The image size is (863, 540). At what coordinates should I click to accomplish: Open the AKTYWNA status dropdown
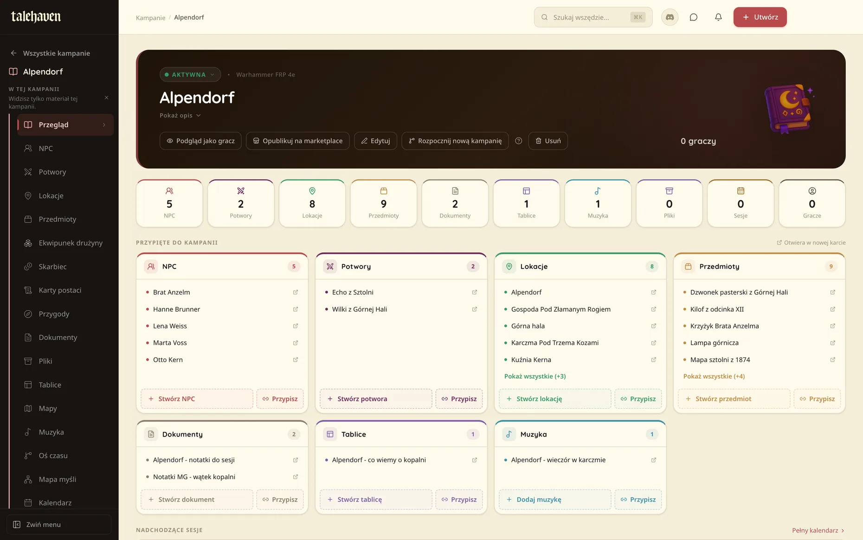point(190,74)
